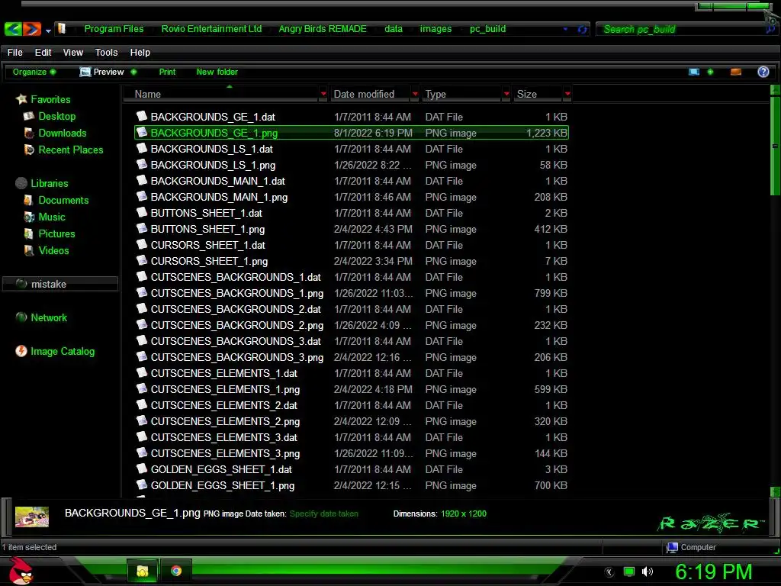The height and width of the screenshot is (586, 781).
Task: Click the Program Files breadcrumb
Action: point(114,29)
